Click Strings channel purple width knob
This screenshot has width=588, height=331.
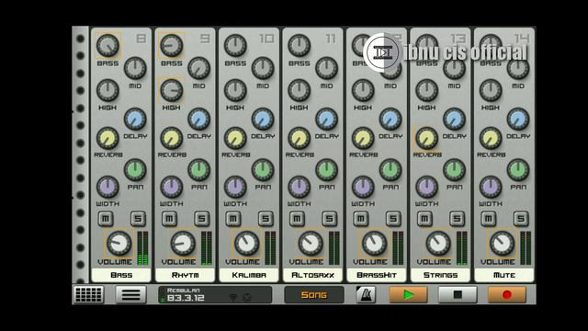click(426, 187)
